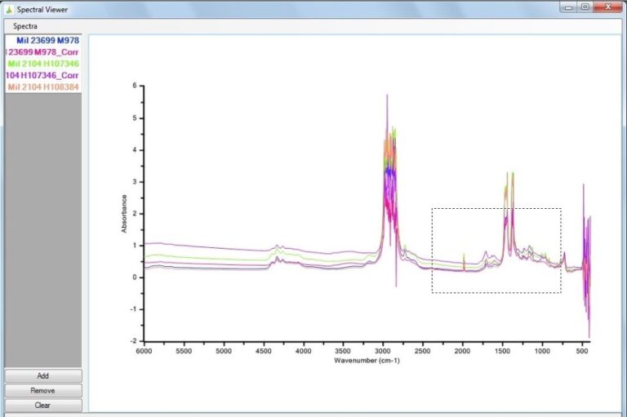Select spectrum 104 H107346_Corr in list

[x=43, y=75]
